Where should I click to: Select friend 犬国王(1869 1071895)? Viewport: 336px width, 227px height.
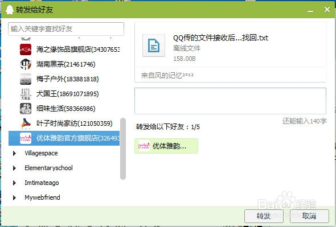[x=64, y=94]
